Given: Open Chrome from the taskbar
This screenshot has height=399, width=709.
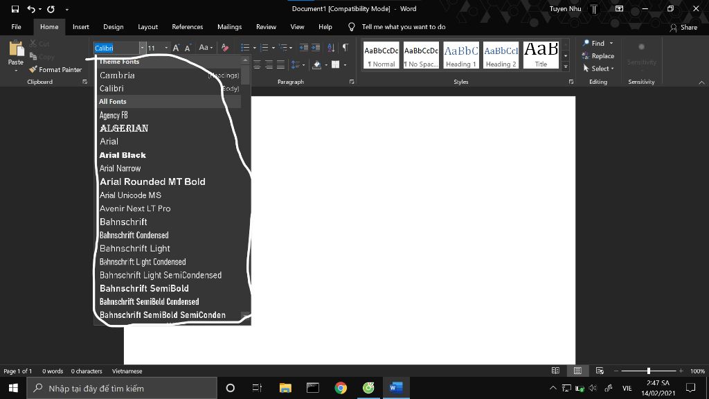Looking at the screenshot, I should (341, 388).
